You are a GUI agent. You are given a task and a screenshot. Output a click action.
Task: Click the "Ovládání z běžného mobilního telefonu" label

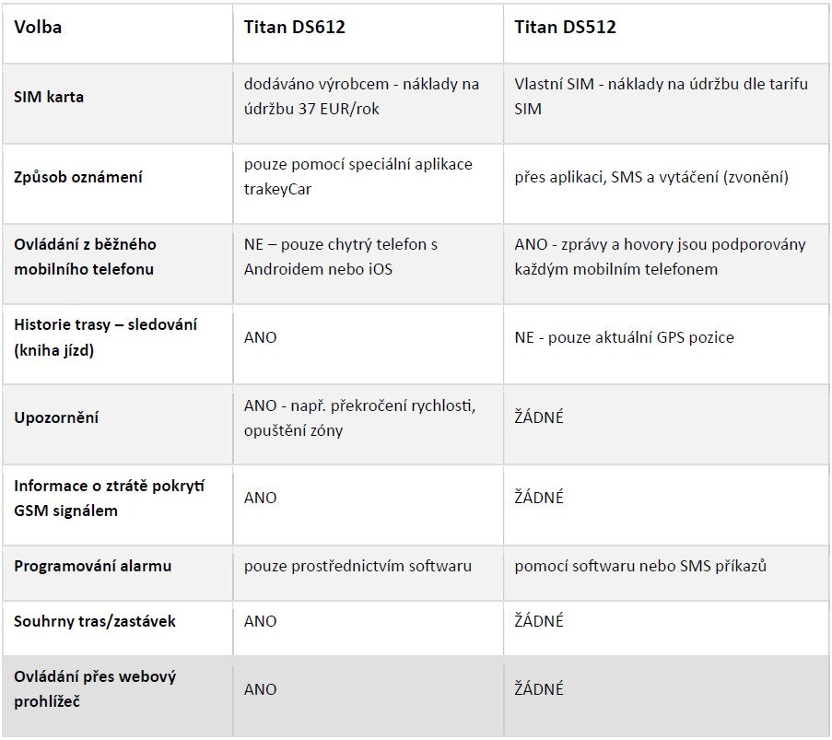click(85, 257)
